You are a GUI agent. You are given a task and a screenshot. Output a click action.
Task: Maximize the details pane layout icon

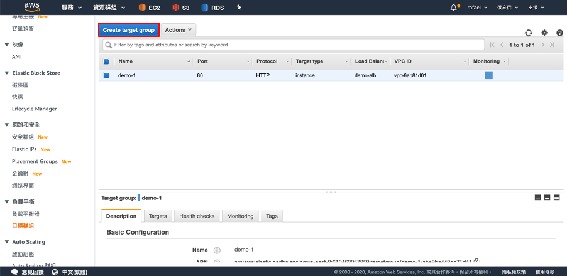556,198
